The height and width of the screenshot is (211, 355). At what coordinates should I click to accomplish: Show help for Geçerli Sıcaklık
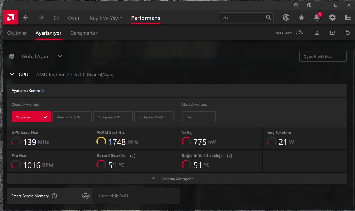[x=133, y=156]
